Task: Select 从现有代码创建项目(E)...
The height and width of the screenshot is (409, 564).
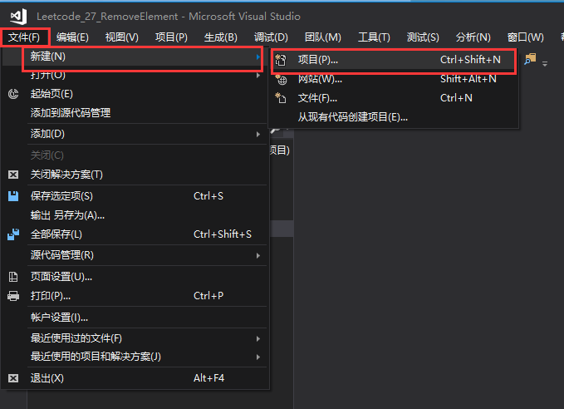Action: point(394,117)
